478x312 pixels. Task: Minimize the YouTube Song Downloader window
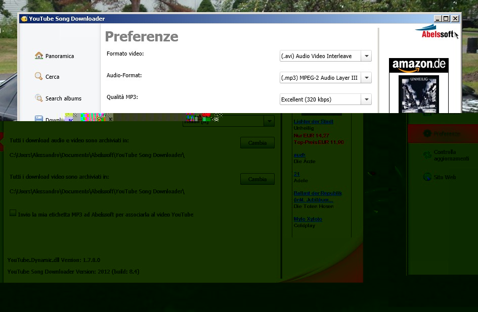point(438,19)
